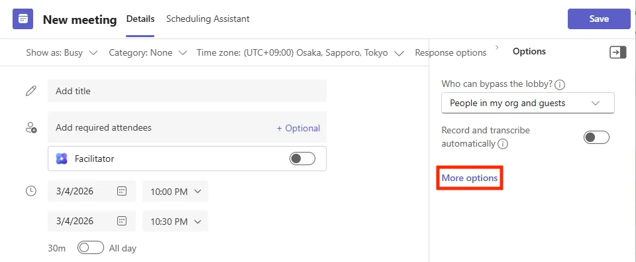Click the info icon for Record and transcribe
636x262 pixels.
(503, 144)
